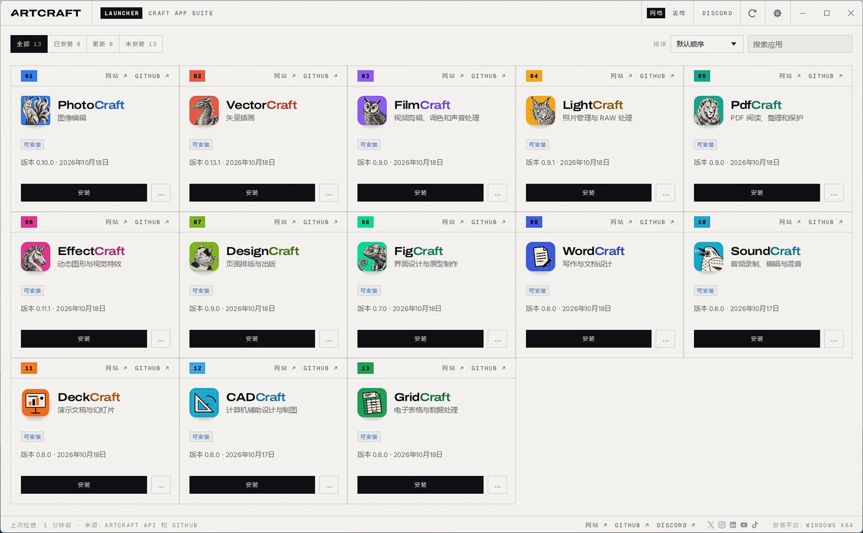Open the more options menu for SoundCraft
This screenshot has height=533, width=863.
834,339
